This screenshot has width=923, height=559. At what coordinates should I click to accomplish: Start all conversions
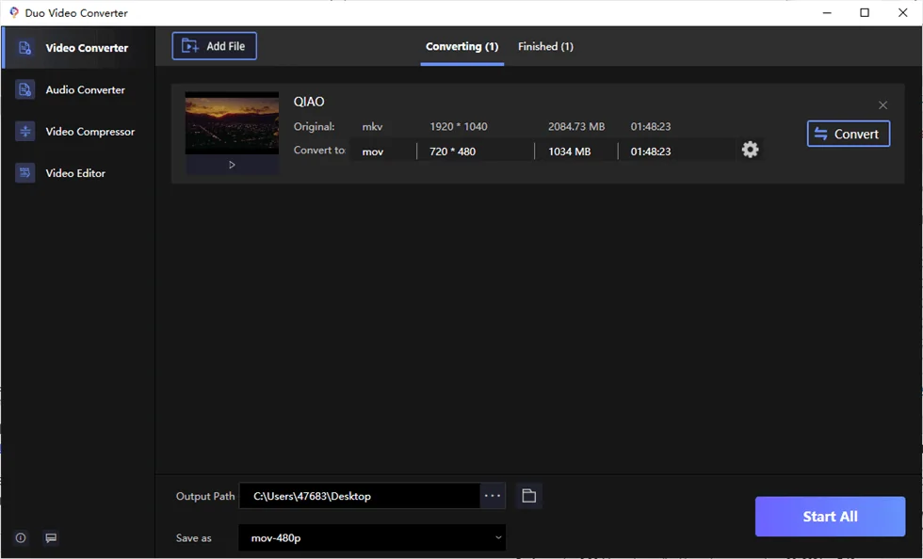(x=829, y=516)
